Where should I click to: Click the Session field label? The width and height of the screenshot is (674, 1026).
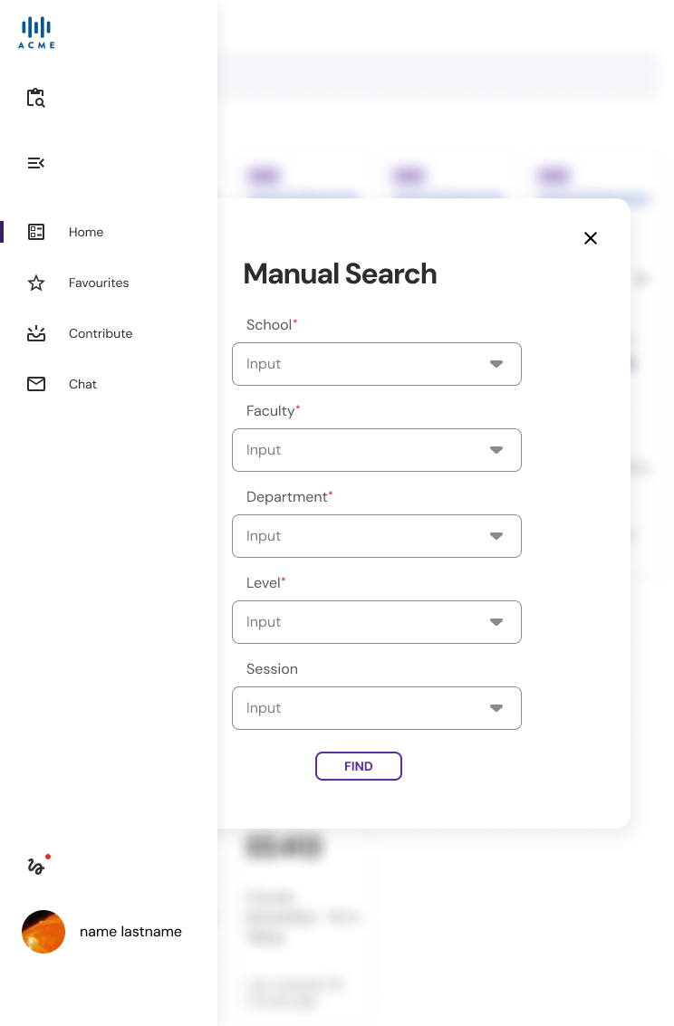[x=272, y=668]
